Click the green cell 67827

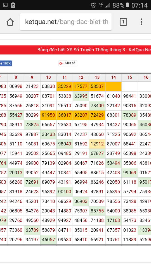tap(97, 154)
